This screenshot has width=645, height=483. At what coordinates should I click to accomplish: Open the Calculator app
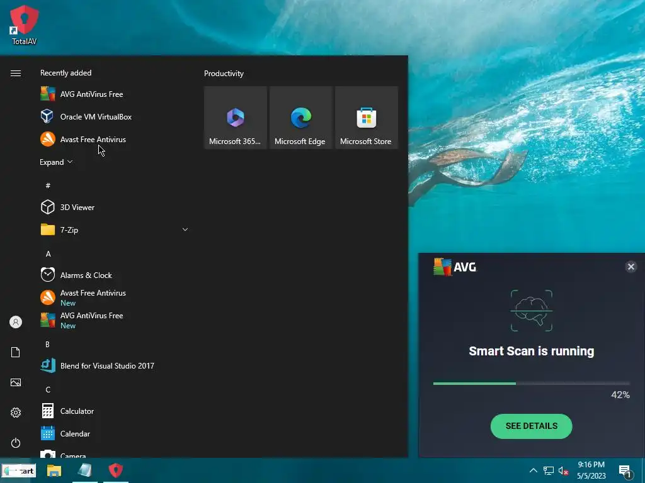pos(115,411)
